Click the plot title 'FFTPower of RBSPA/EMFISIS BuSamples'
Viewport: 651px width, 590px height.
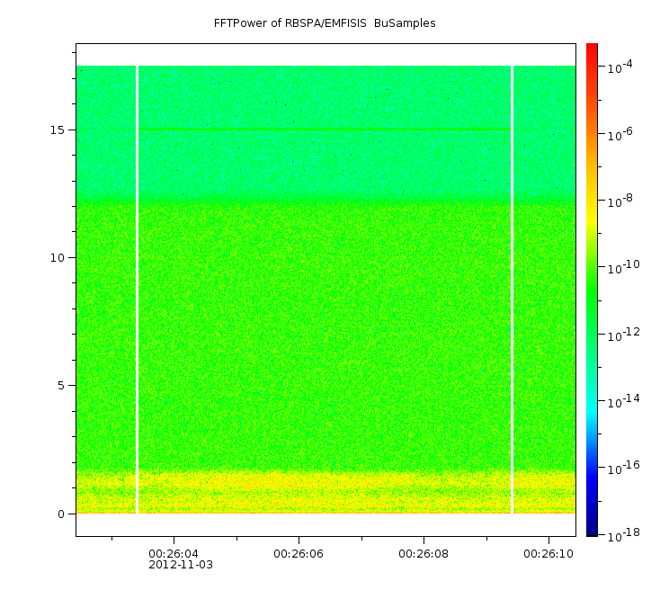(325, 23)
